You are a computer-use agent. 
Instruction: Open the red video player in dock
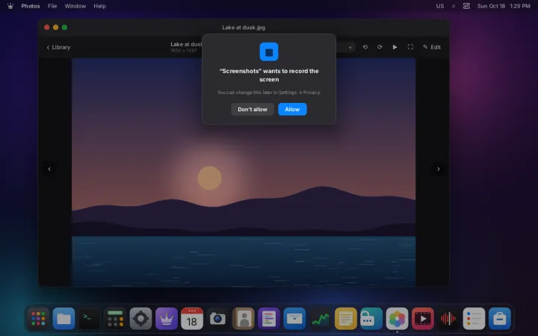click(x=422, y=319)
